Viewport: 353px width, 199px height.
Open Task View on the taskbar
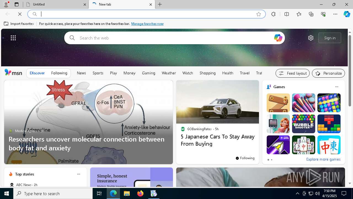pyautogui.click(x=99, y=193)
